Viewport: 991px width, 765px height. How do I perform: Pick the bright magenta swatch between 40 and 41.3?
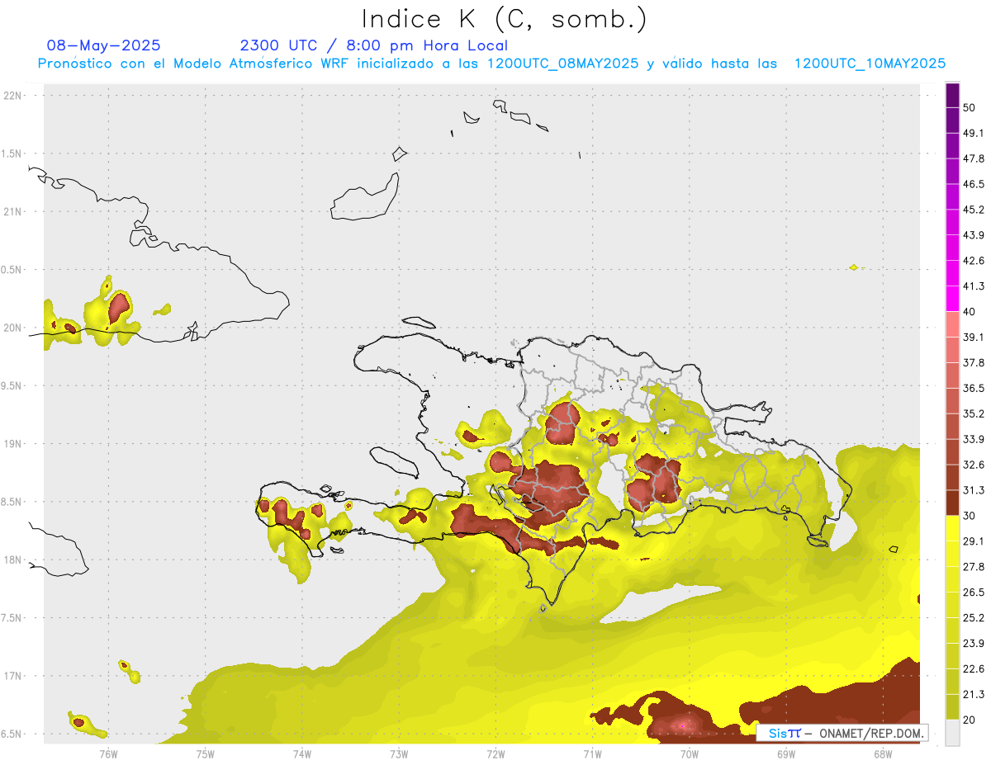pos(952,299)
